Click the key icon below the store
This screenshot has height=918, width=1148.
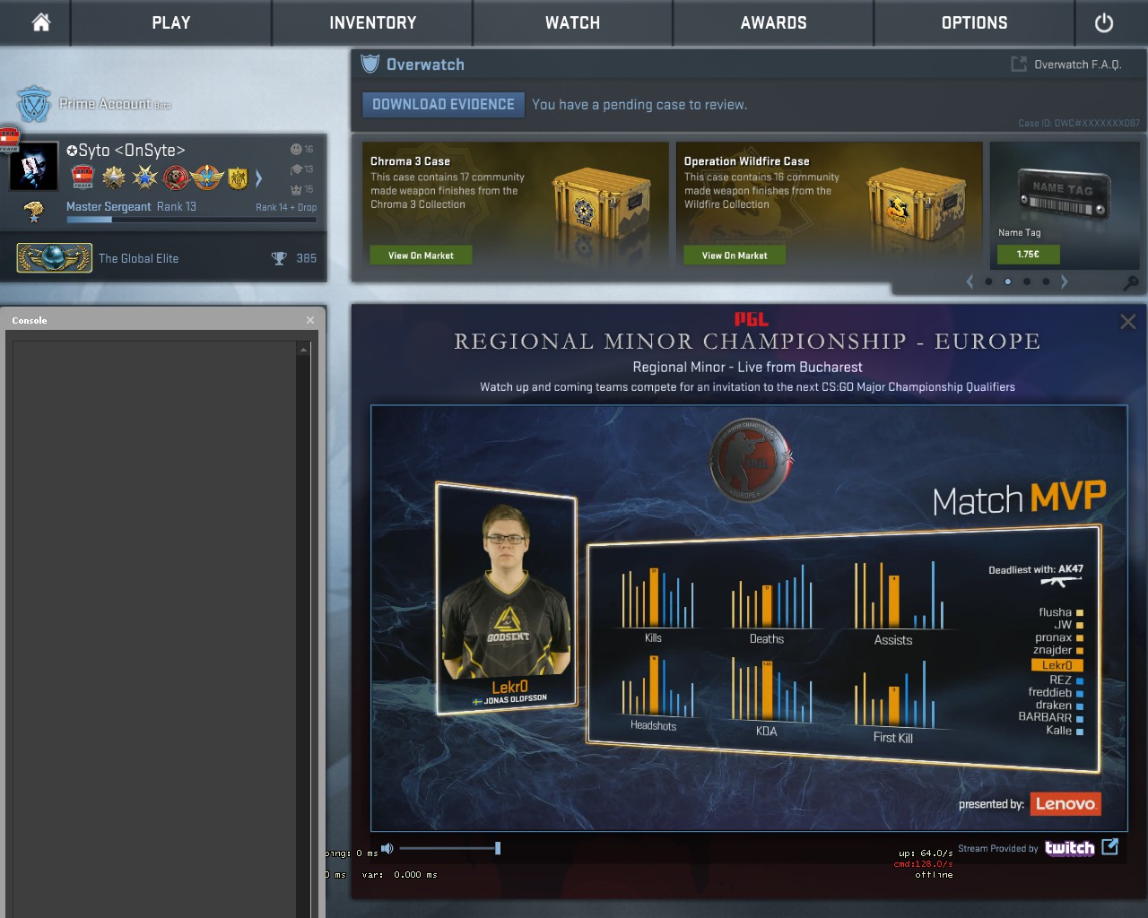pos(1131,282)
